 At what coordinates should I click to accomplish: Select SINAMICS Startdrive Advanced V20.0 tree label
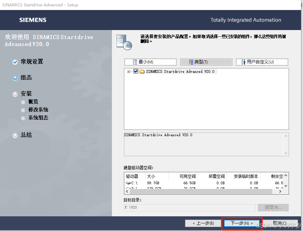click(x=180, y=71)
